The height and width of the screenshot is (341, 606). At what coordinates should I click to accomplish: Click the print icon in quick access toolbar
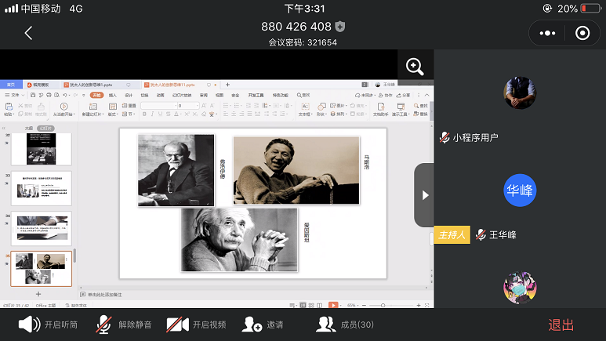[49, 95]
